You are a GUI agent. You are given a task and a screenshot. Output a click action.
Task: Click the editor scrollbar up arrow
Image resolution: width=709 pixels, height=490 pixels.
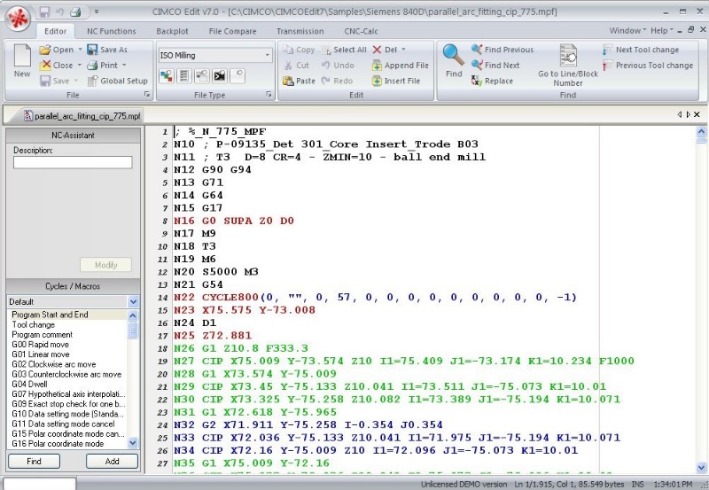701,131
